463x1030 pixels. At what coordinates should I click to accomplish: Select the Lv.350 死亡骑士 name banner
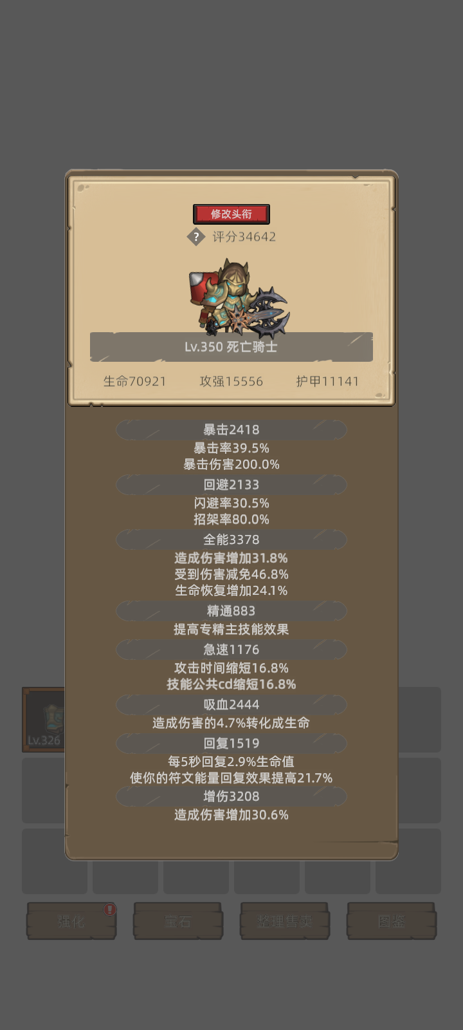(232, 347)
